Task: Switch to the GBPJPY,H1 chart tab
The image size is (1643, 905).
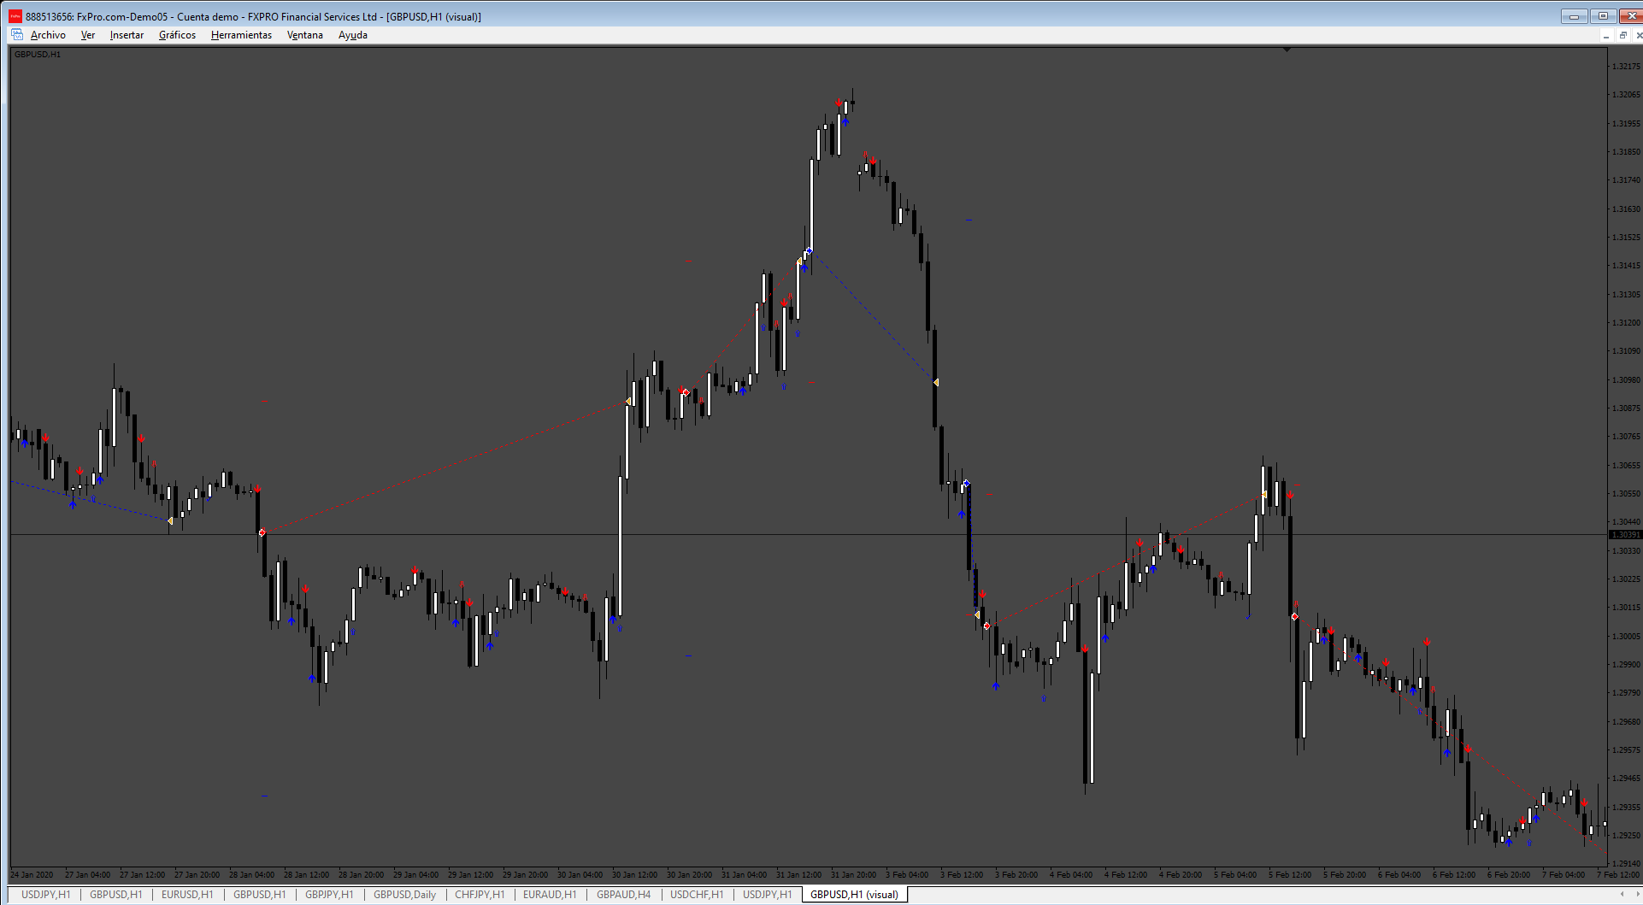Action: [329, 895]
